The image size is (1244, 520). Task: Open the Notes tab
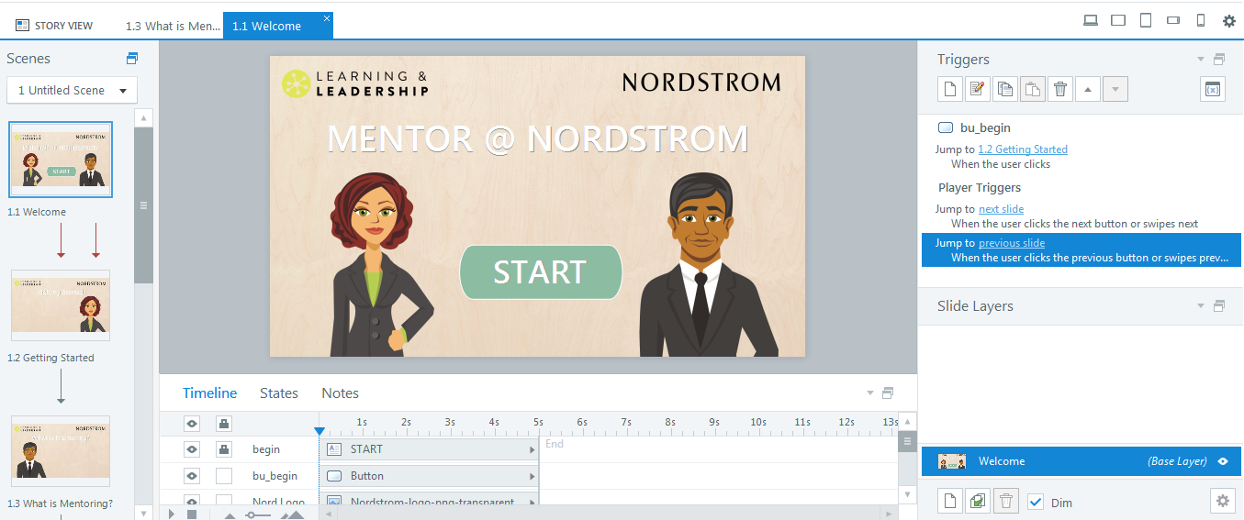coord(340,393)
